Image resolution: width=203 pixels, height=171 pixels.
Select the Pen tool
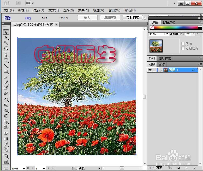click(x=6, y=55)
